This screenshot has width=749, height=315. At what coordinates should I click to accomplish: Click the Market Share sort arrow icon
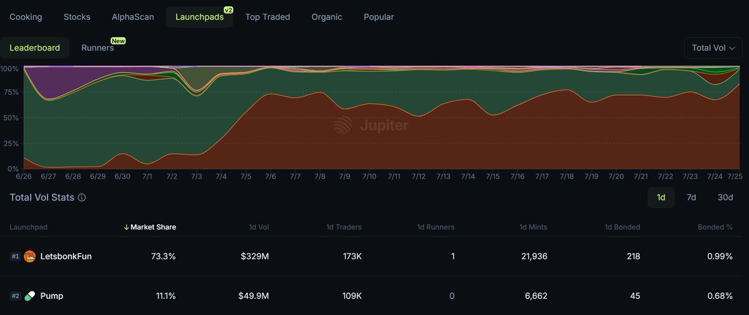126,227
